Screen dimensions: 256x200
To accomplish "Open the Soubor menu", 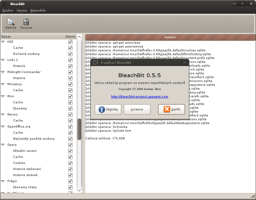I will [x=8, y=10].
